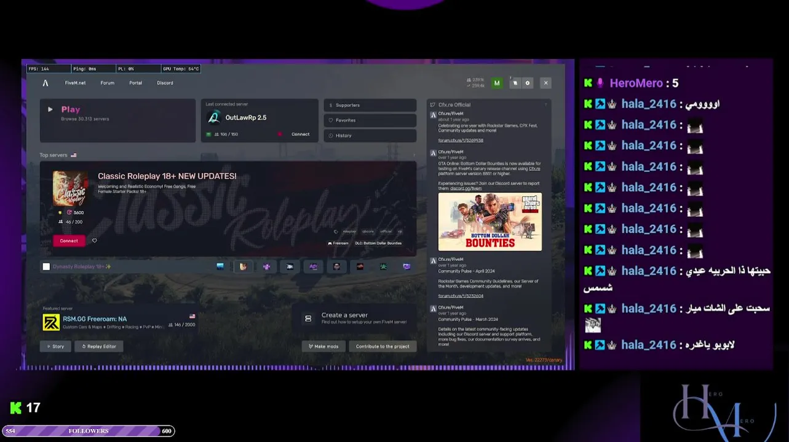Select the face avatar server icon in the carousel

click(x=336, y=266)
